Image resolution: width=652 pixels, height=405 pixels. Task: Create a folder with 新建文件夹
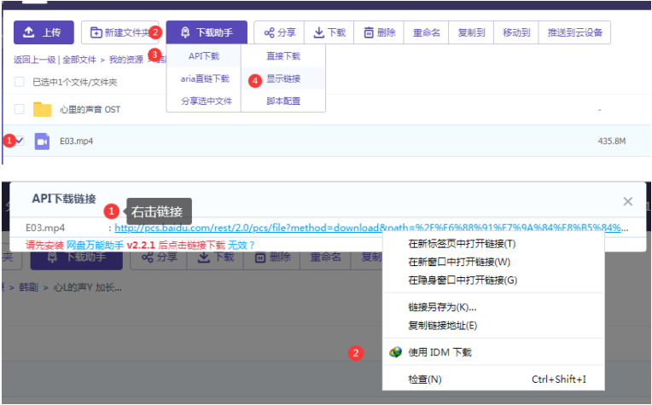click(119, 32)
